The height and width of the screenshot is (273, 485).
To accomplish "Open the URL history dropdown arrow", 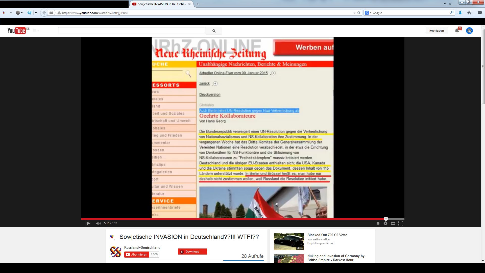I will (x=354, y=13).
